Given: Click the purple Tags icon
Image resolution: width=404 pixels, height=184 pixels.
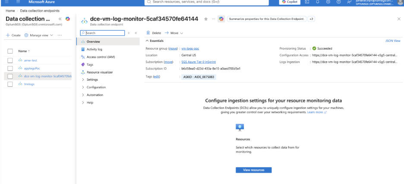Looking at the screenshot, I should (83, 65).
